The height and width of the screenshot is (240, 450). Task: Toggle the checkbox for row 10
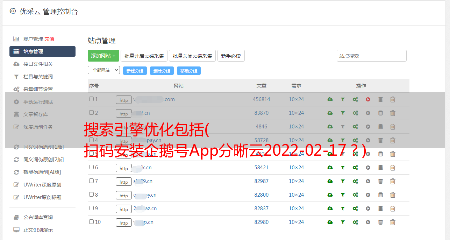coord(91,222)
